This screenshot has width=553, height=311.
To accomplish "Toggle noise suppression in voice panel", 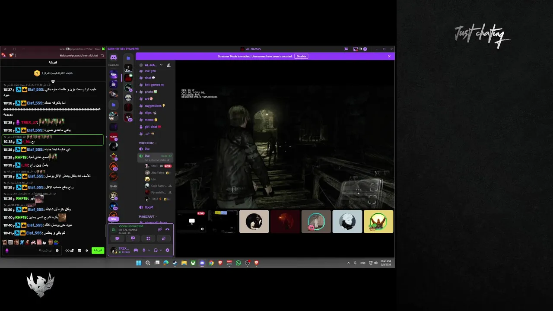I will click(x=160, y=229).
